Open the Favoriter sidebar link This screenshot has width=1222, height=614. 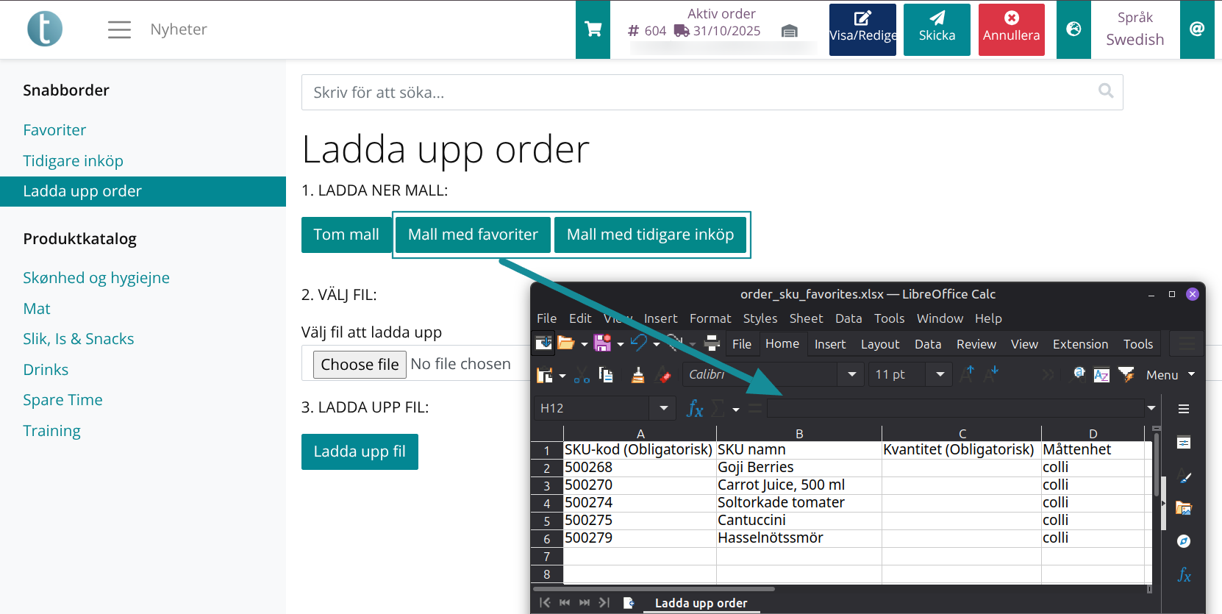point(54,130)
